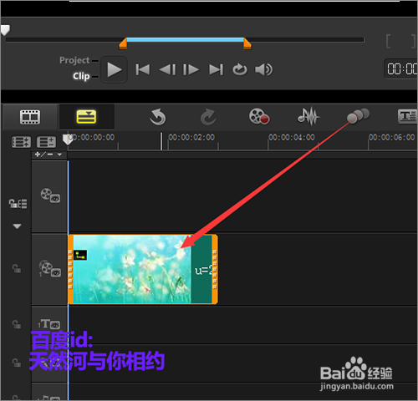Open Record/Capture Option

[259, 116]
